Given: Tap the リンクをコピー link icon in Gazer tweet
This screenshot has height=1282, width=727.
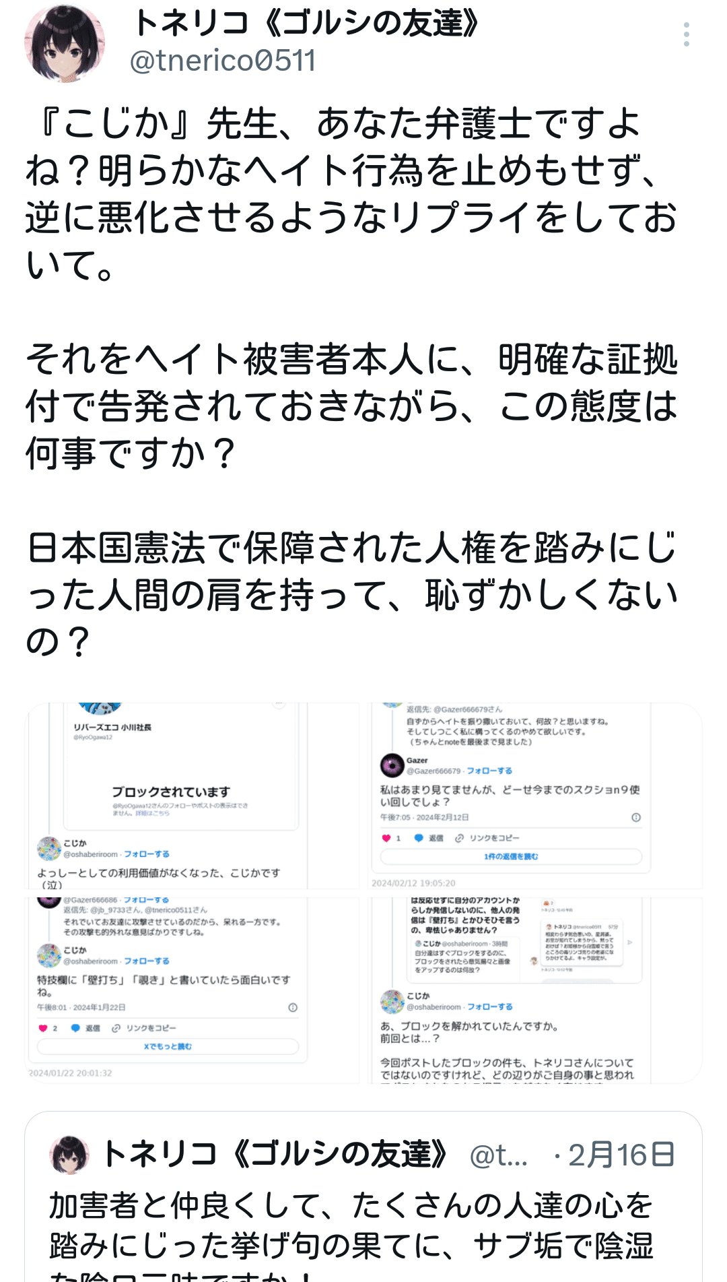Looking at the screenshot, I should (x=460, y=838).
